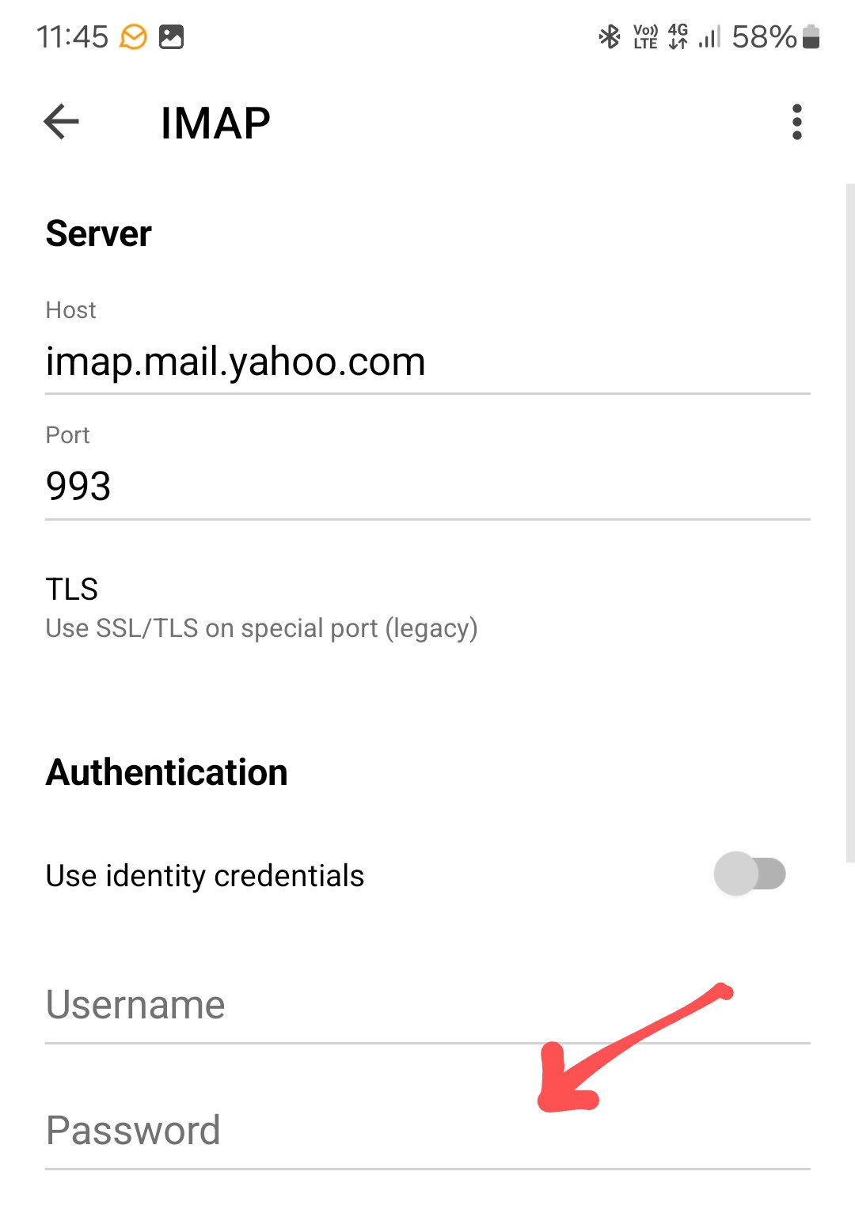
Task: Focus the Password input field
Action: coord(427,1130)
